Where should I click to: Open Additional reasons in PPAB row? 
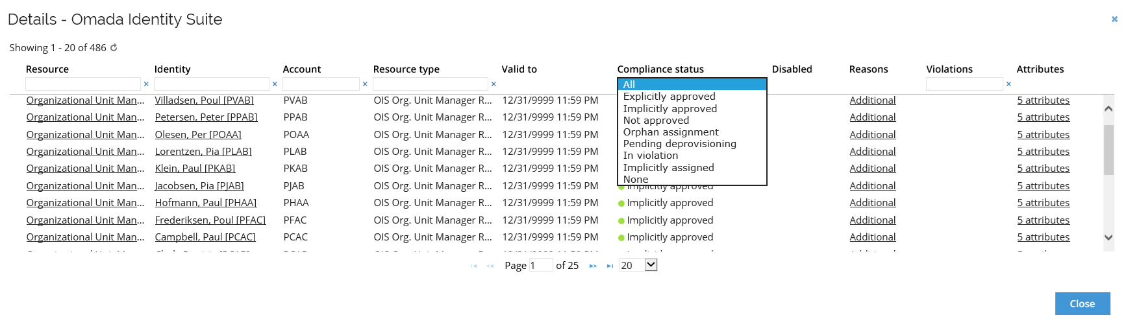pos(873,117)
